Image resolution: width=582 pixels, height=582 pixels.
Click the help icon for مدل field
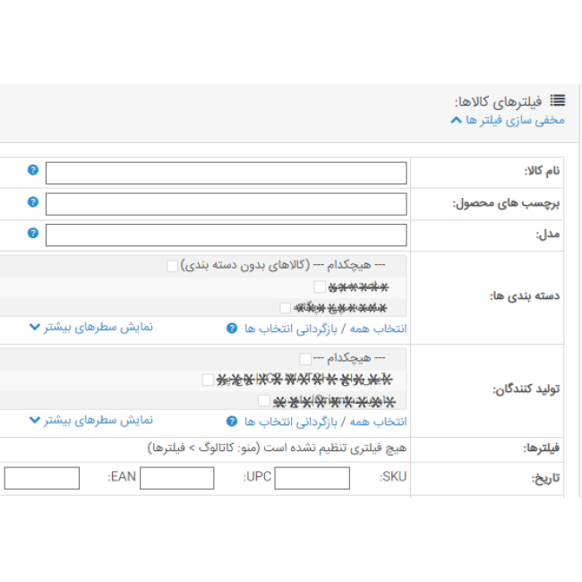point(33,233)
